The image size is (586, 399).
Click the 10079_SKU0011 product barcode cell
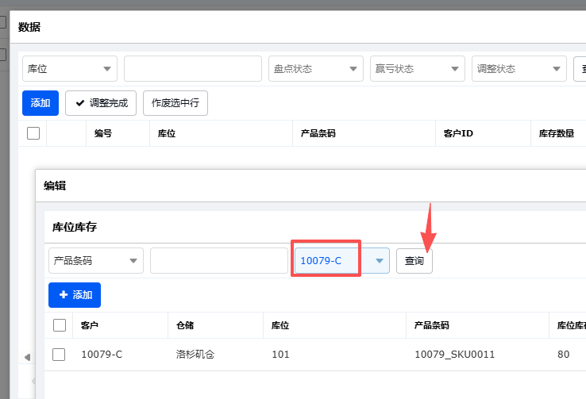(454, 355)
